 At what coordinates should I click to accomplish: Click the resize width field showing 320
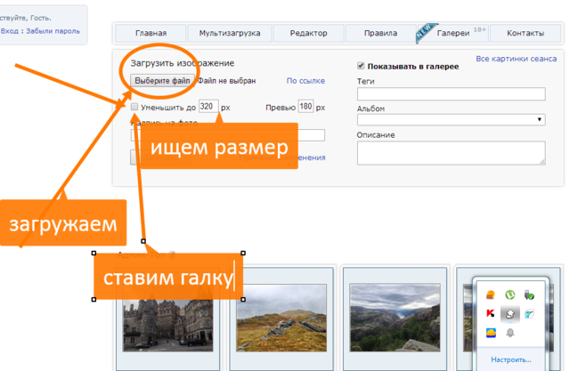click(x=208, y=107)
